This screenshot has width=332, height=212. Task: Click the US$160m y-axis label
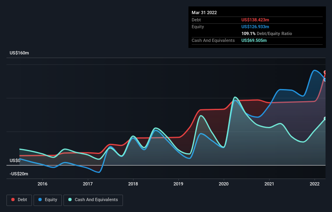coord(19,53)
